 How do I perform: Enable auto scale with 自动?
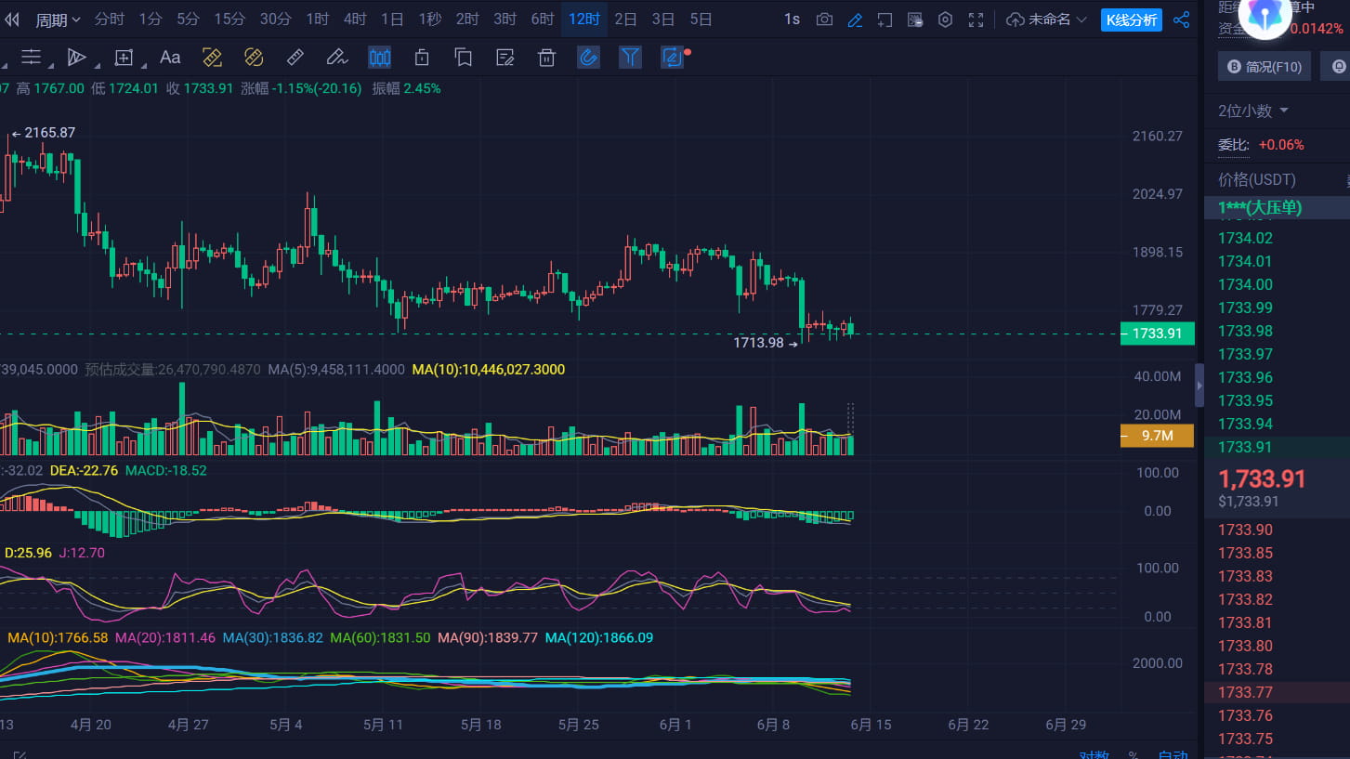(x=1173, y=753)
